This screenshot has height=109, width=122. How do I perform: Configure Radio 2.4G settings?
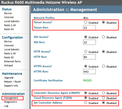pyautogui.click(x=10, y=53)
